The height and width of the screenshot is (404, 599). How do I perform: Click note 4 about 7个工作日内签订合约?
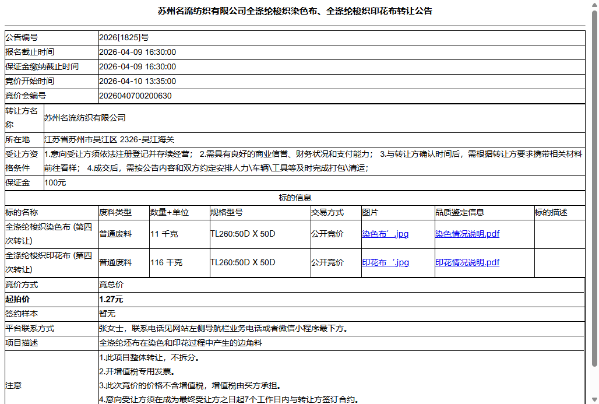coord(230,399)
